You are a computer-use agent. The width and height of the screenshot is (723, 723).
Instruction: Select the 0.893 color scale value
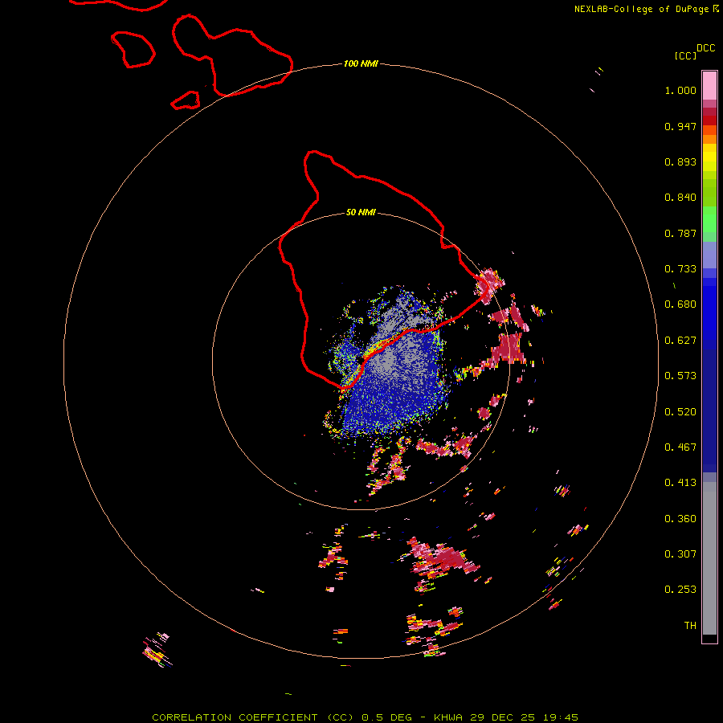[x=680, y=161]
